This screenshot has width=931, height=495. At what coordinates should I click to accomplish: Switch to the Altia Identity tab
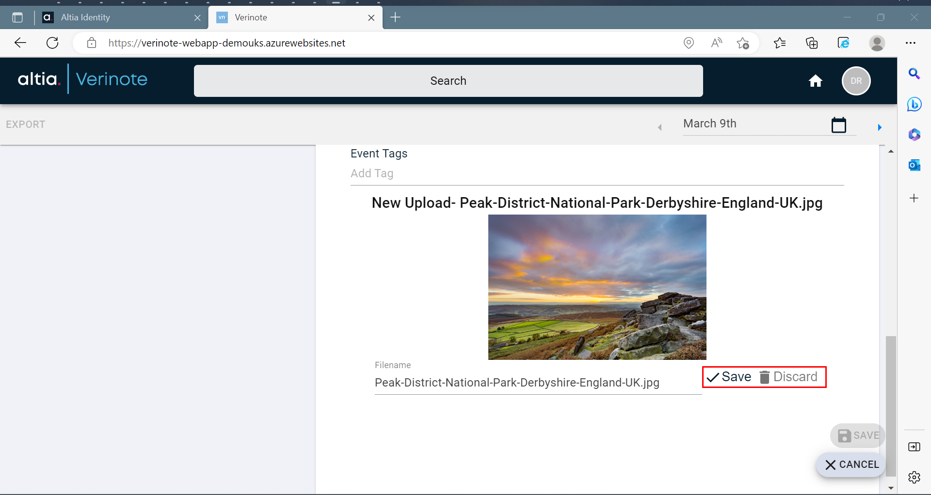[x=116, y=17]
